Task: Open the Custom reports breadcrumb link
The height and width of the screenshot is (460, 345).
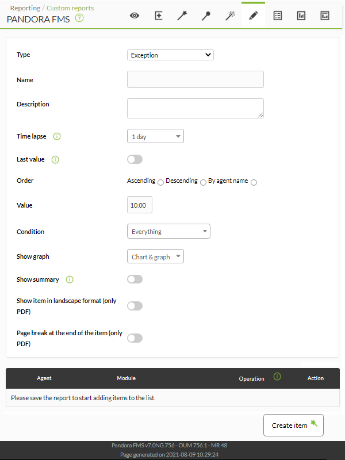Action: click(x=70, y=8)
